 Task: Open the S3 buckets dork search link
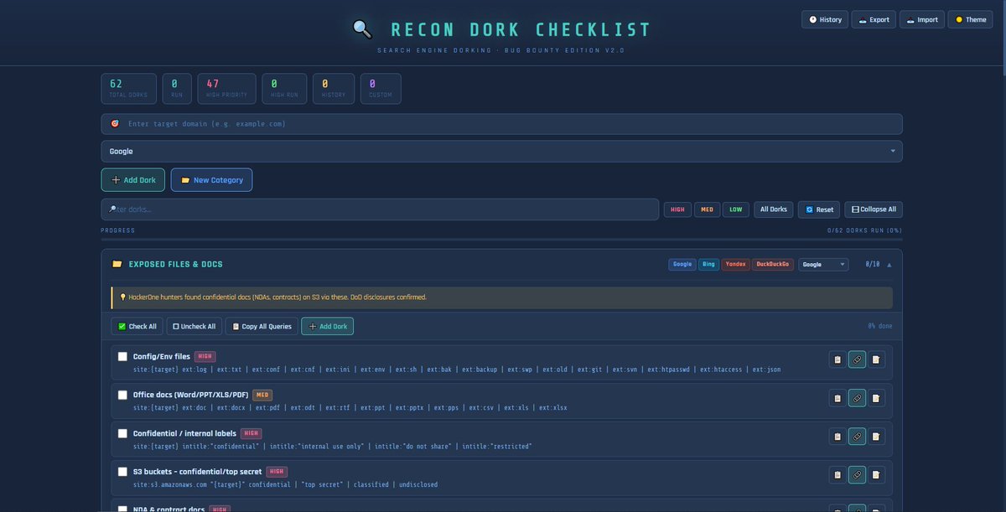pyautogui.click(x=857, y=475)
